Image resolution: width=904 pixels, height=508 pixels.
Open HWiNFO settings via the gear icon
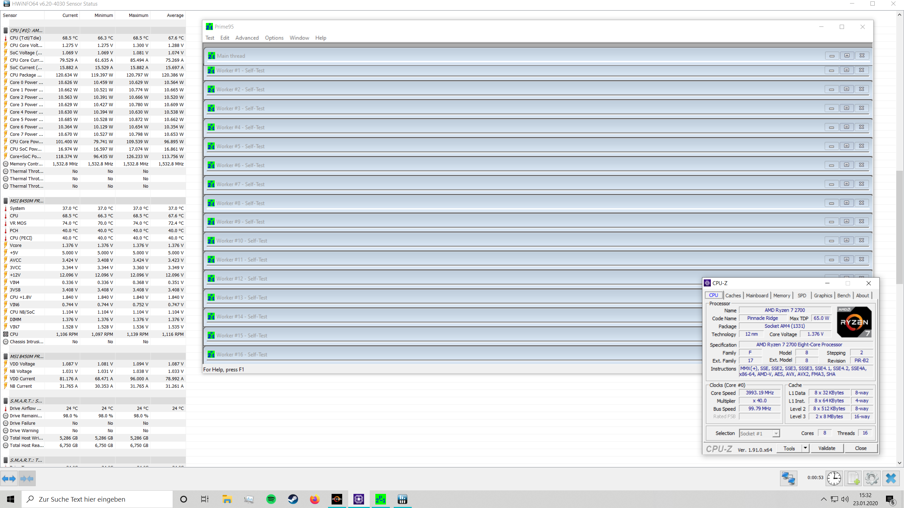coord(872,478)
